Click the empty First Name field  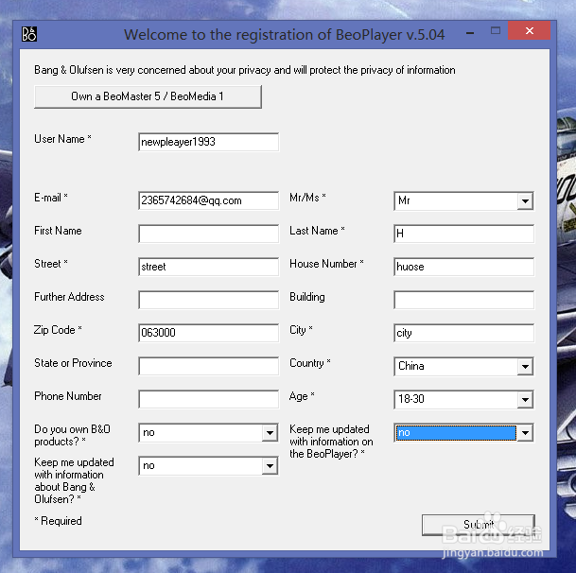click(209, 234)
